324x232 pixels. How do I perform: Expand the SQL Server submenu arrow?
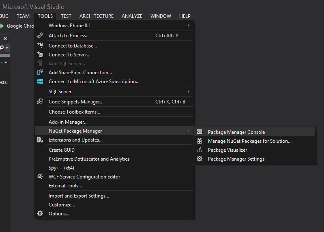189,92
